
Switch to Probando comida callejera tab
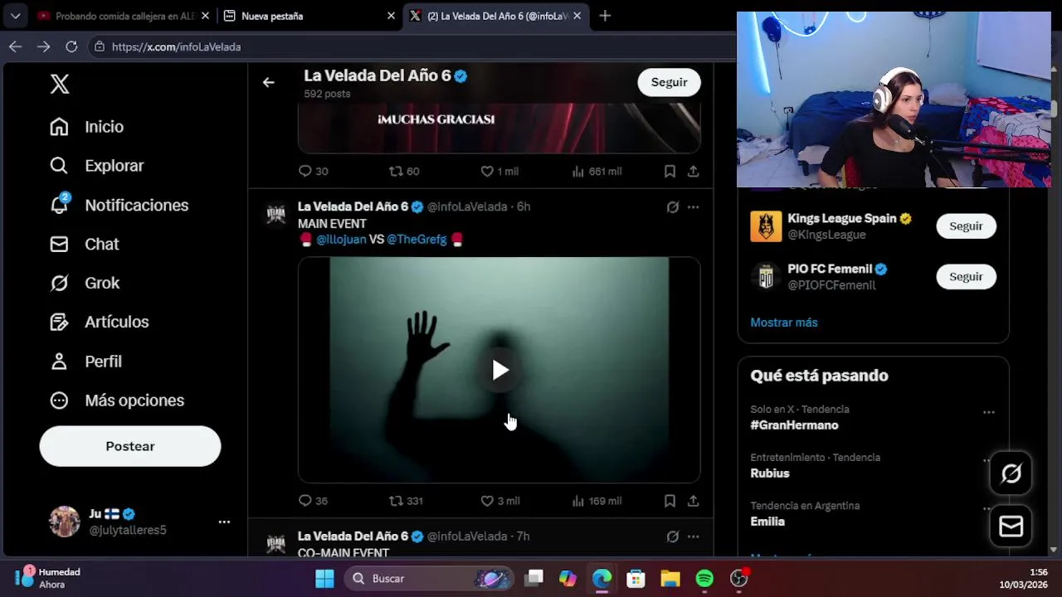(124, 16)
